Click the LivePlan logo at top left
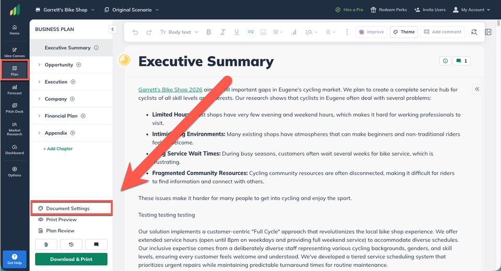The image size is (501, 271). tap(15, 10)
